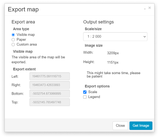This screenshot has width=159, height=138.
Task: Click the Custom area label
Action: tap(27, 44)
